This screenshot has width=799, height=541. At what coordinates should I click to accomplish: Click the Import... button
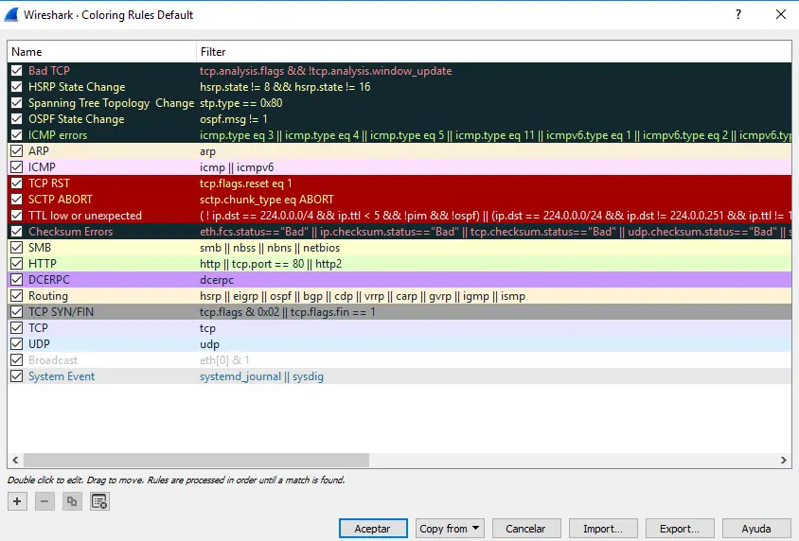coord(603,529)
